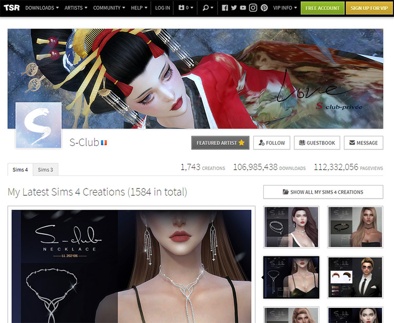Switch to the Sims 4 tab
The width and height of the screenshot is (394, 323).
point(20,170)
